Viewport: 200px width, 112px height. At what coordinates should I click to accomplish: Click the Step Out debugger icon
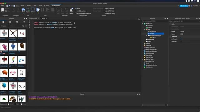pos(67,11)
